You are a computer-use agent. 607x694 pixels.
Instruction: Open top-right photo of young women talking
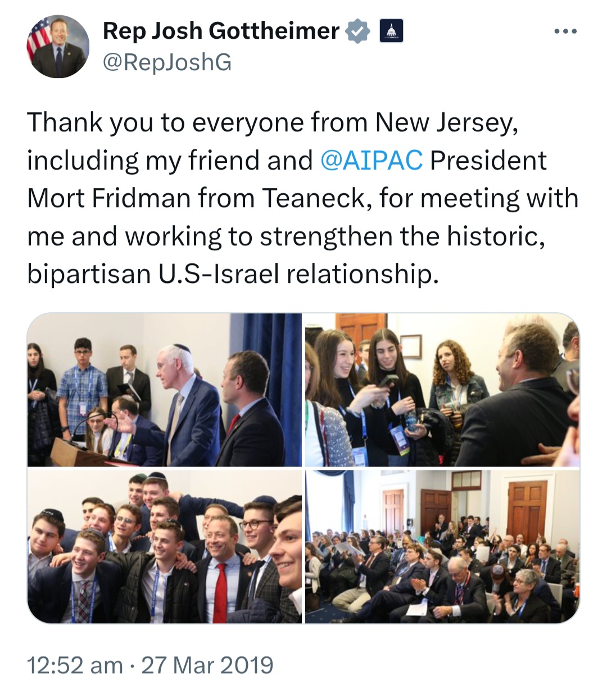tap(442, 390)
